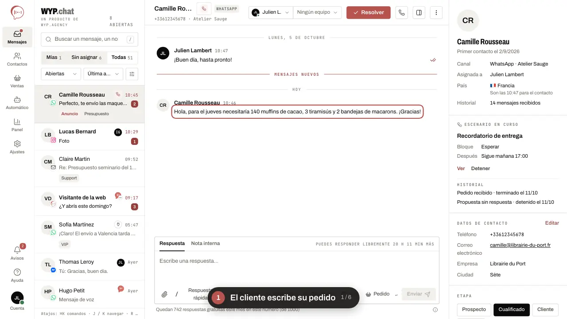The image size is (567, 319).
Task: Click Editar for contact data
Action: click(552, 223)
